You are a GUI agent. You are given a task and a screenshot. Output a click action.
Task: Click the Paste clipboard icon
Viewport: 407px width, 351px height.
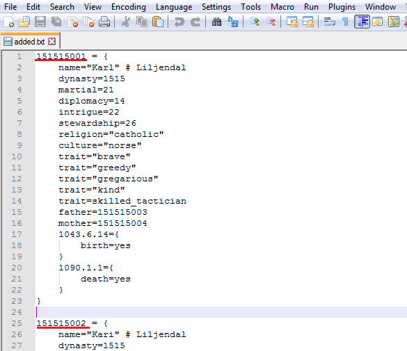point(158,22)
